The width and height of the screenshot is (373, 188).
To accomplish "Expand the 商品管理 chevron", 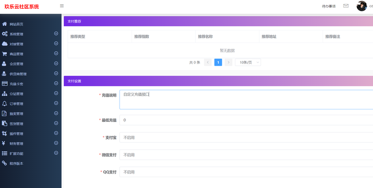I will click(56, 53).
